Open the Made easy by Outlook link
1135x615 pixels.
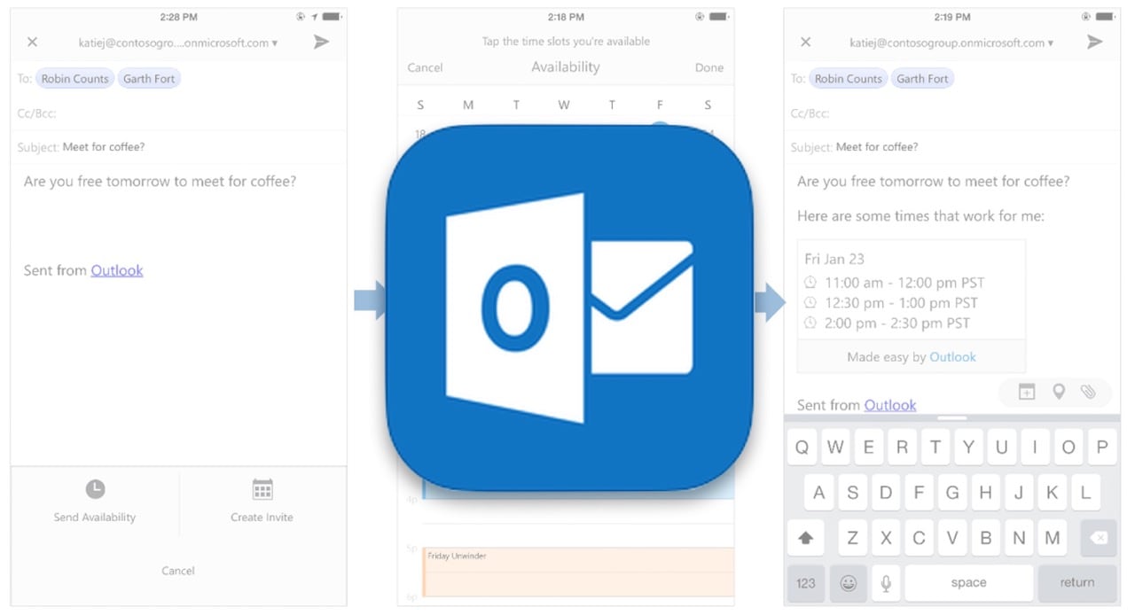[x=952, y=357]
